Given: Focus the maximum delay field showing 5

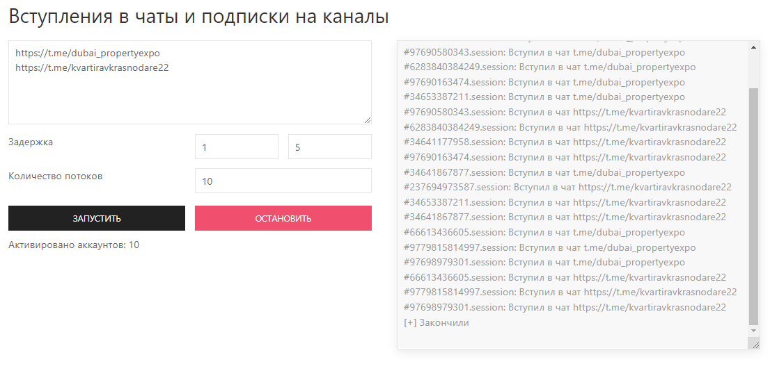Looking at the screenshot, I should pyautogui.click(x=329, y=147).
